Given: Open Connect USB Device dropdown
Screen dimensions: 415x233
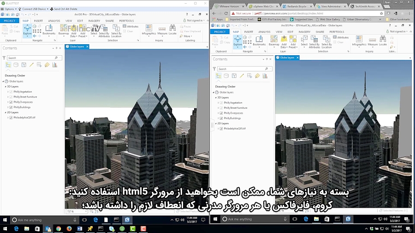Looking at the screenshot, I should point(33,9).
